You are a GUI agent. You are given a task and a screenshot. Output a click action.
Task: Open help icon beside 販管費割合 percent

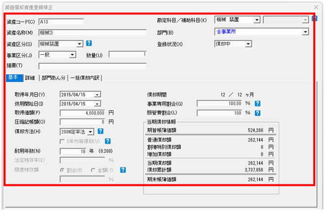(257, 112)
